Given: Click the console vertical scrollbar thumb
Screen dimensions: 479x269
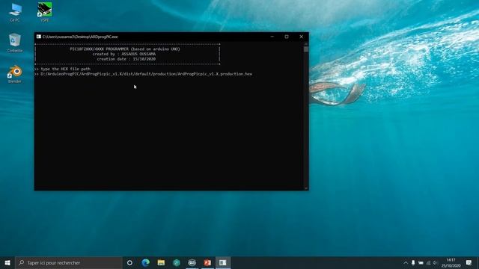Looking at the screenshot, I should pos(306,49).
